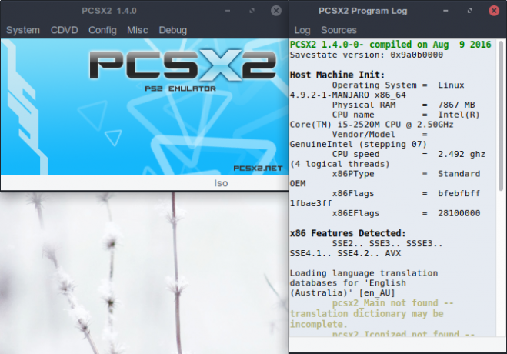The width and height of the screenshot is (507, 354).
Task: Minimize the PCSX2 Program Log window
Action: pyautogui.click(x=445, y=11)
